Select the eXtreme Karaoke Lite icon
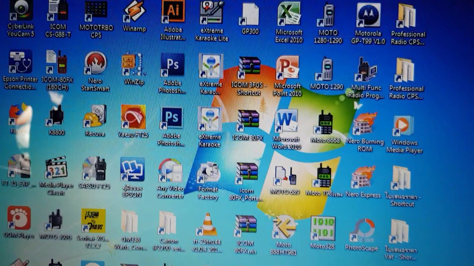Image resolution: width=474 pixels, height=266 pixels. (211, 21)
